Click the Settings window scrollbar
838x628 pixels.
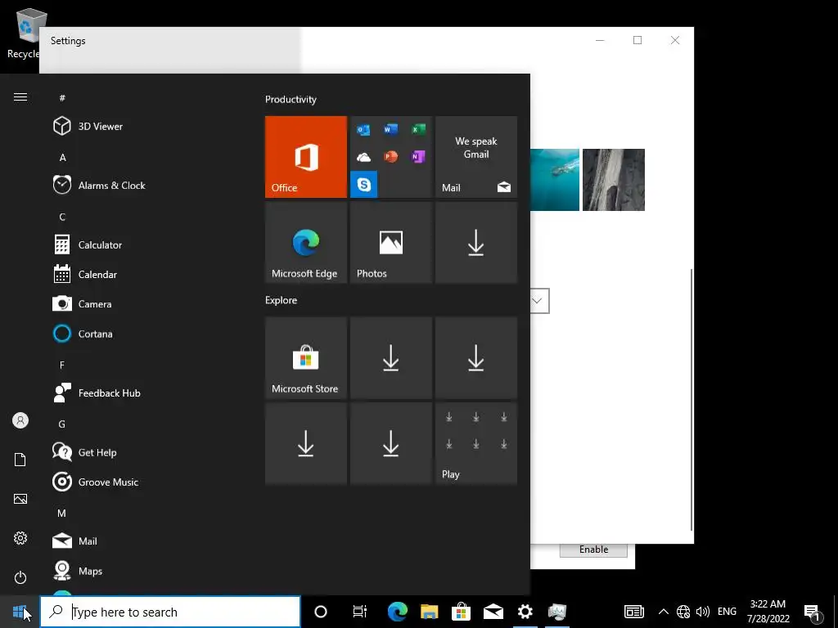coord(692,399)
